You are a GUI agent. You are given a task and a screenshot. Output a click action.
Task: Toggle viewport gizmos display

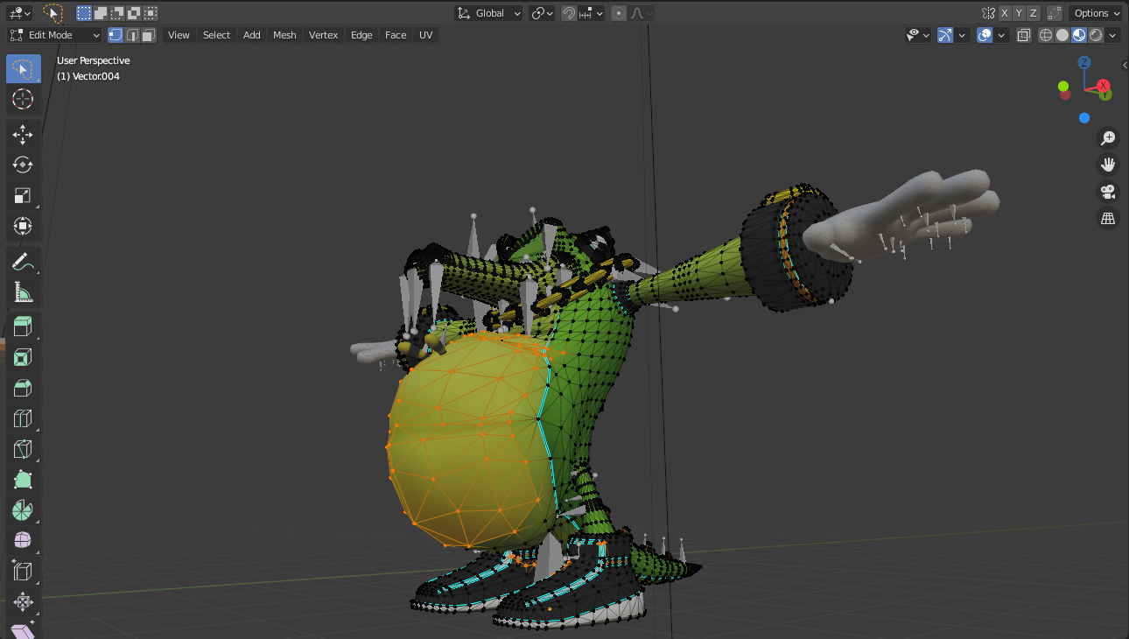[x=945, y=35]
